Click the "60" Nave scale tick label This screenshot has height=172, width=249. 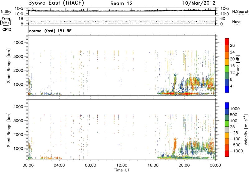click(223, 19)
